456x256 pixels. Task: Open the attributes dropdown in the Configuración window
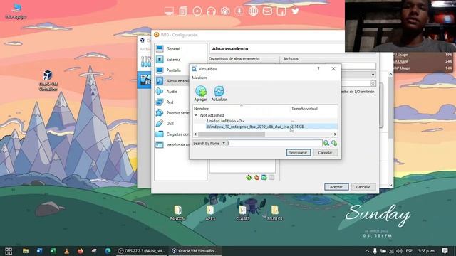[373, 75]
